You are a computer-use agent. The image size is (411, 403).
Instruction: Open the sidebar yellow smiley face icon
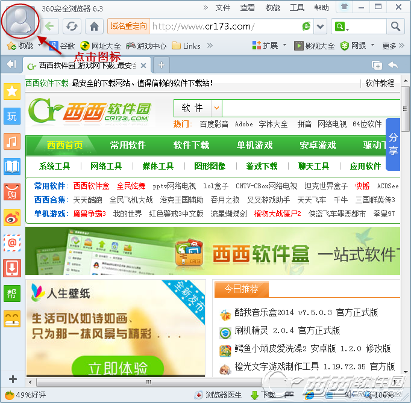click(x=12, y=319)
